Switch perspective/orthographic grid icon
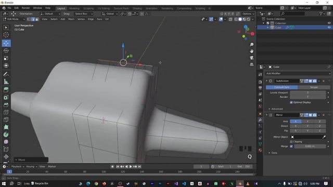The height and width of the screenshot is (187, 333). point(252,64)
